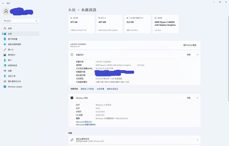Open the 顯示卡 497 MB card
Image resolution: width=229 pixels, height=146 pixels.
(109, 24)
